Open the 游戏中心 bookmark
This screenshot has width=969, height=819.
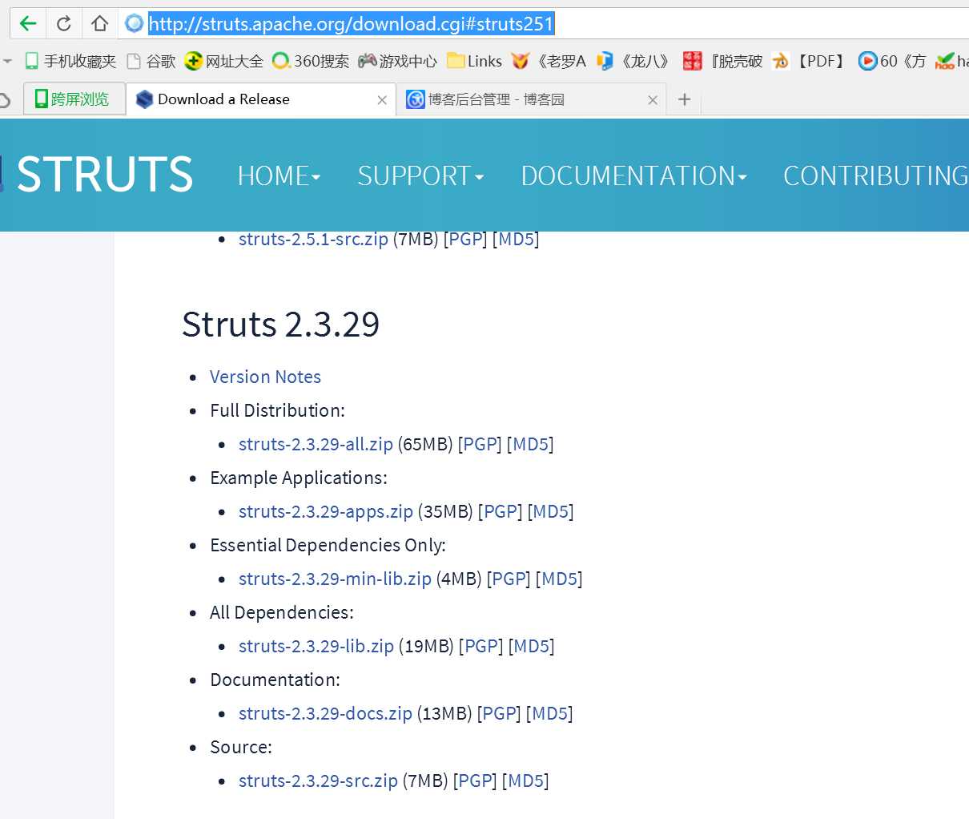(397, 61)
